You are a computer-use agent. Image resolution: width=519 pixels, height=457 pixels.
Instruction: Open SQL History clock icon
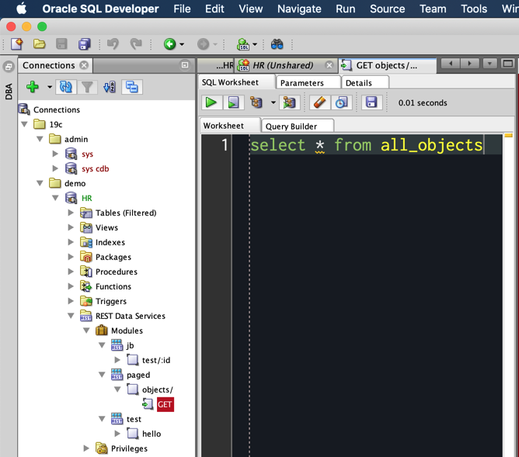click(341, 102)
